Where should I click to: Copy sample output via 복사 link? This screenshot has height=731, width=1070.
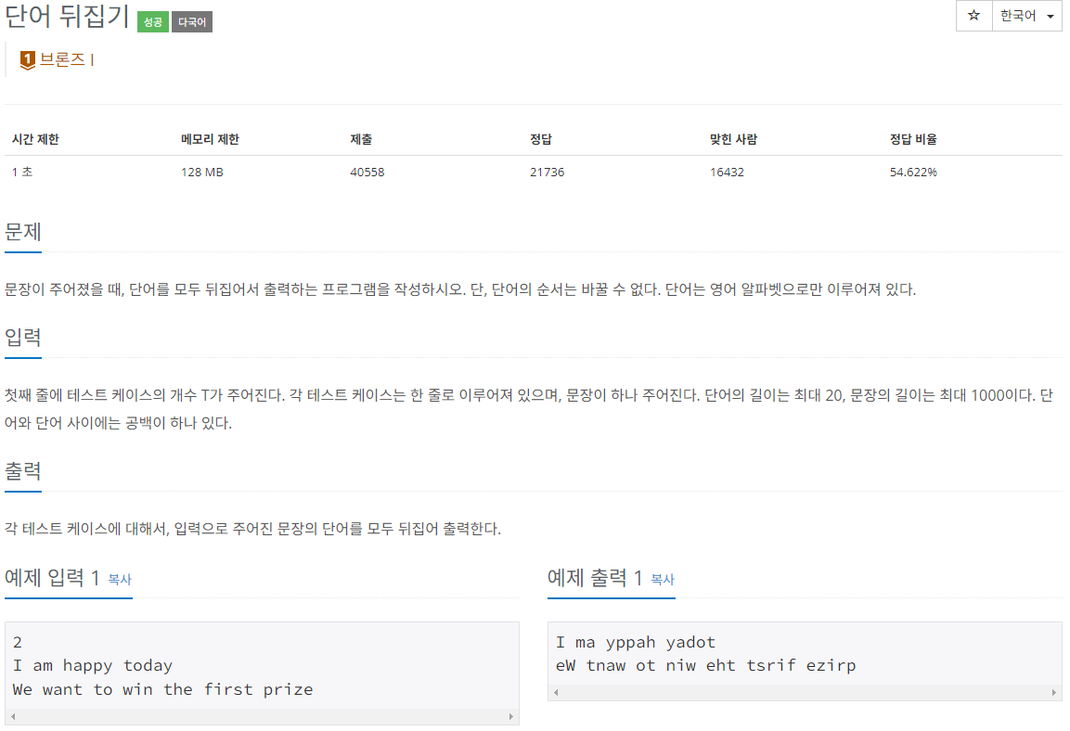[x=663, y=579]
